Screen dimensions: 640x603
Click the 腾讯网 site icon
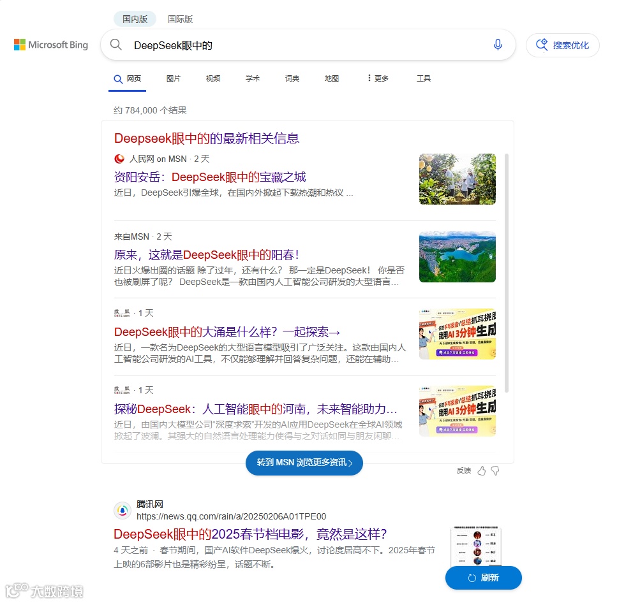122,511
